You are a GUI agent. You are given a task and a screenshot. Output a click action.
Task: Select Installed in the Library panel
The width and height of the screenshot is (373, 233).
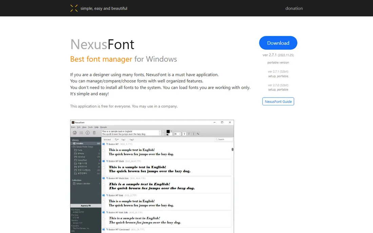(x=86, y=144)
